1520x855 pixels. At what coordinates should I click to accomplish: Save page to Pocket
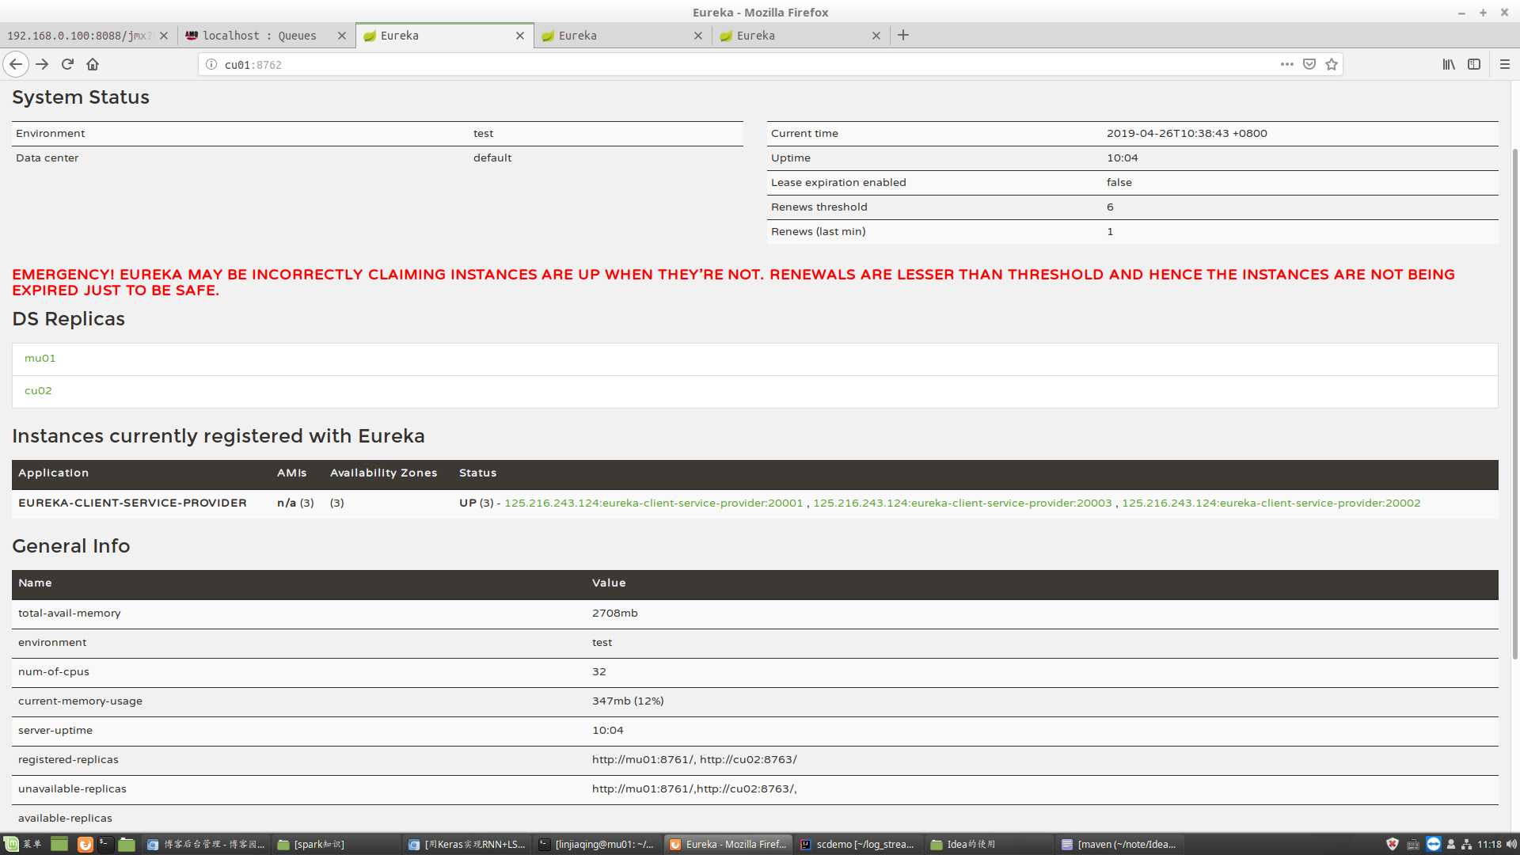[1309, 64]
